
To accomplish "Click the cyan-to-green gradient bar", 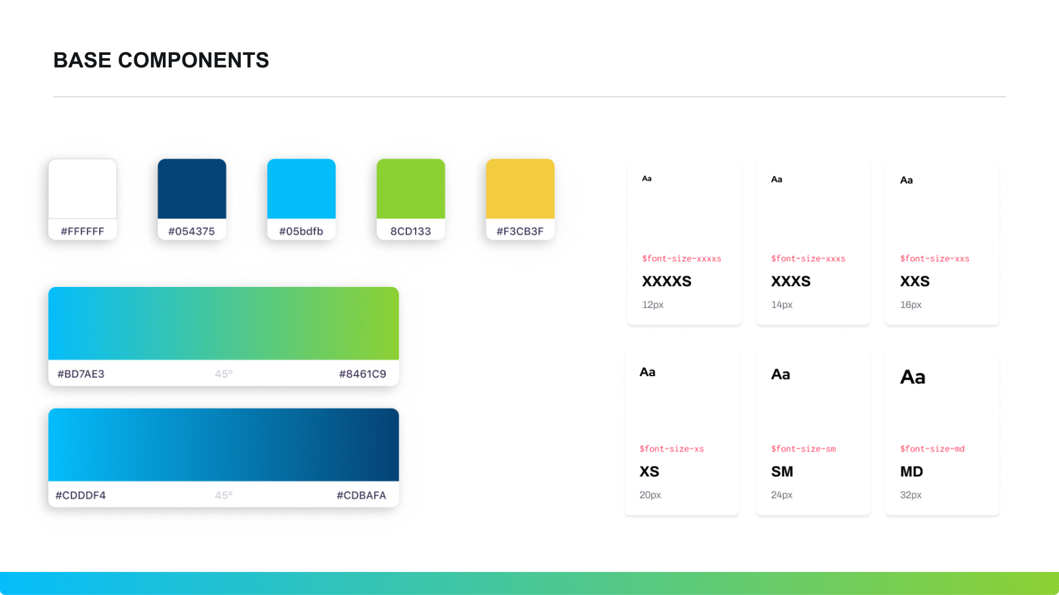I will pyautogui.click(x=224, y=323).
